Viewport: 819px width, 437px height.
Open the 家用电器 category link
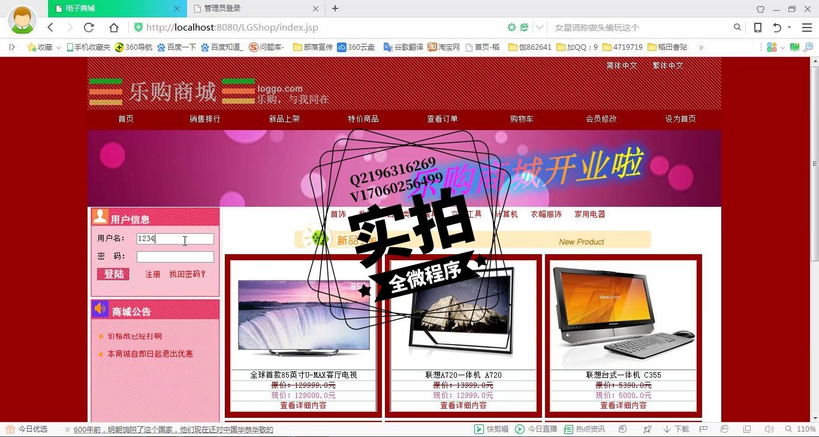590,214
